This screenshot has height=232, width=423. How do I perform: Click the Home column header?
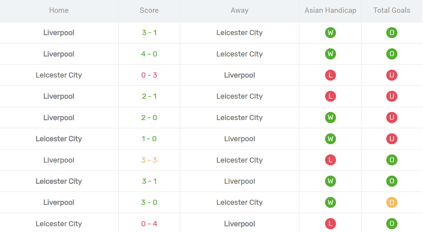pyautogui.click(x=59, y=11)
